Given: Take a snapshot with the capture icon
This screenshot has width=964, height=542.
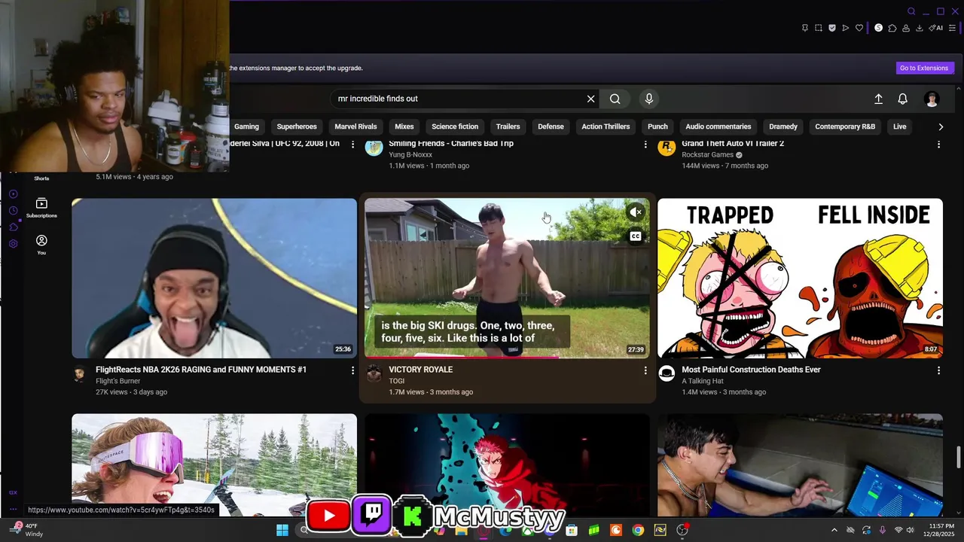Looking at the screenshot, I should (819, 28).
